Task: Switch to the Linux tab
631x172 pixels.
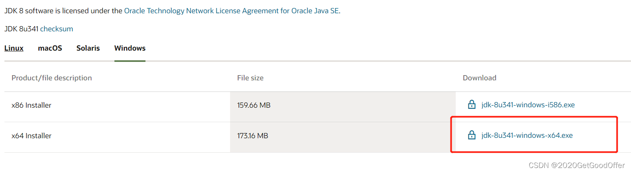Action: pyautogui.click(x=14, y=48)
